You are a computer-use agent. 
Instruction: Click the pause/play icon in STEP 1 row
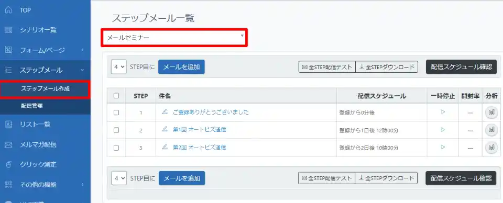443,112
